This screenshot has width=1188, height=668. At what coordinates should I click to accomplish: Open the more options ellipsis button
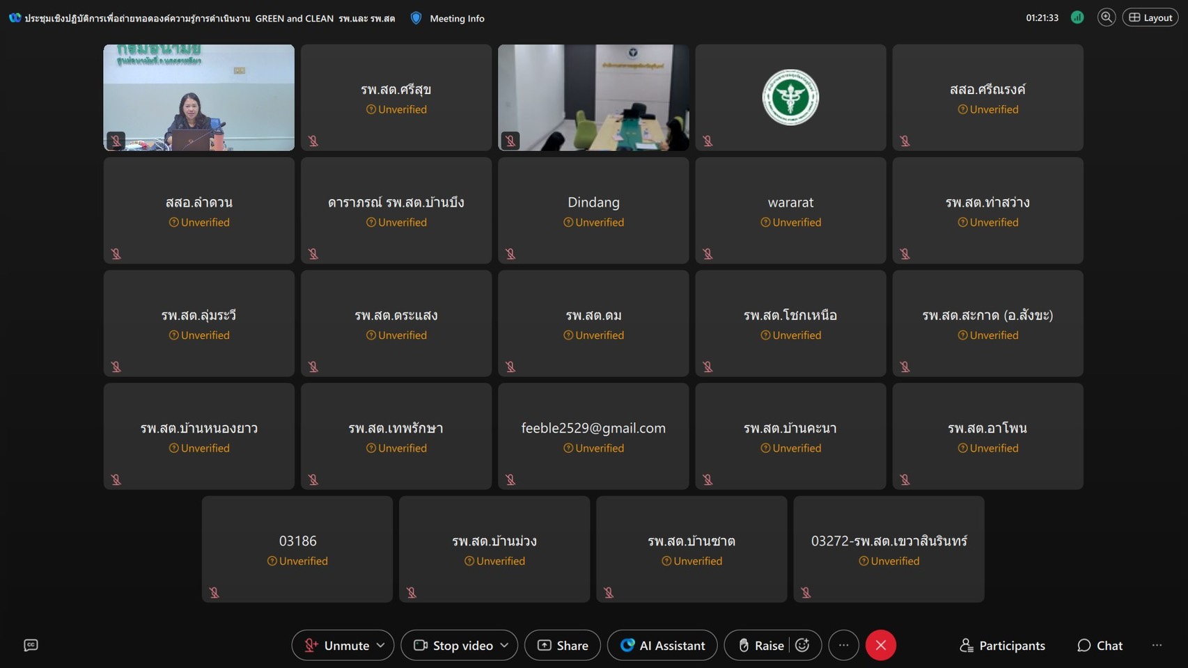(843, 645)
